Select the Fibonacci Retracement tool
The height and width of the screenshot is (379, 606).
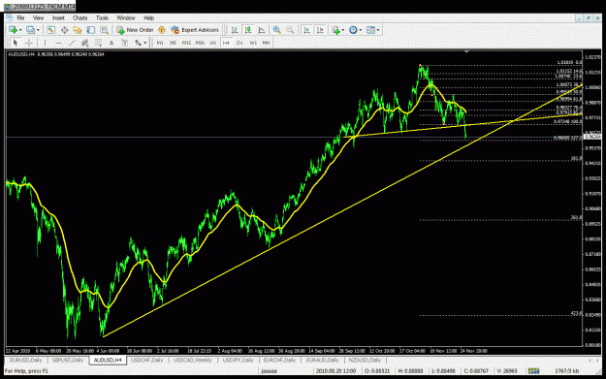click(x=98, y=43)
